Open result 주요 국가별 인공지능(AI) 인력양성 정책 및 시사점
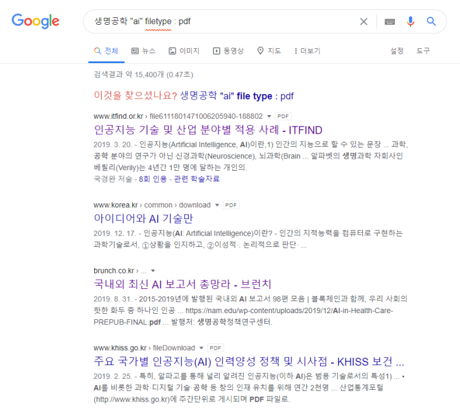 (249, 361)
